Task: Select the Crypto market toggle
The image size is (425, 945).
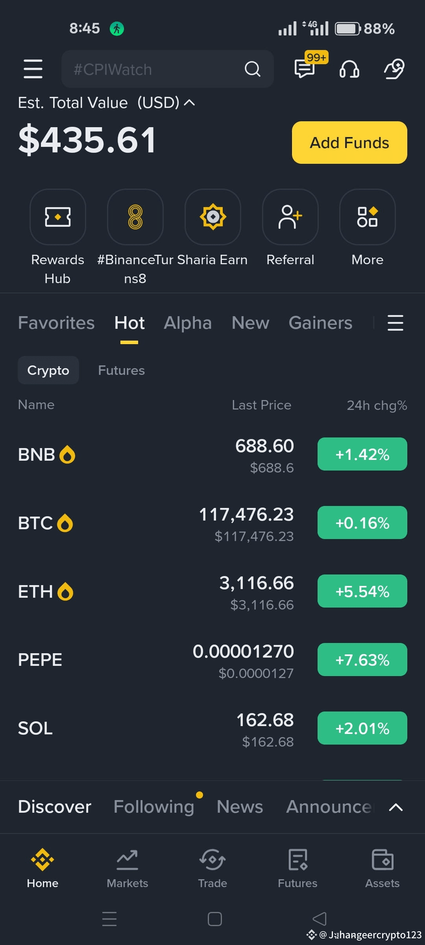Action: pyautogui.click(x=48, y=370)
